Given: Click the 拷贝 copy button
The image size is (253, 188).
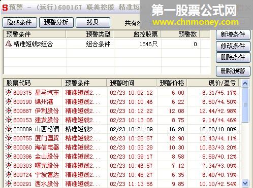Looking at the screenshot, I should coord(93,22).
